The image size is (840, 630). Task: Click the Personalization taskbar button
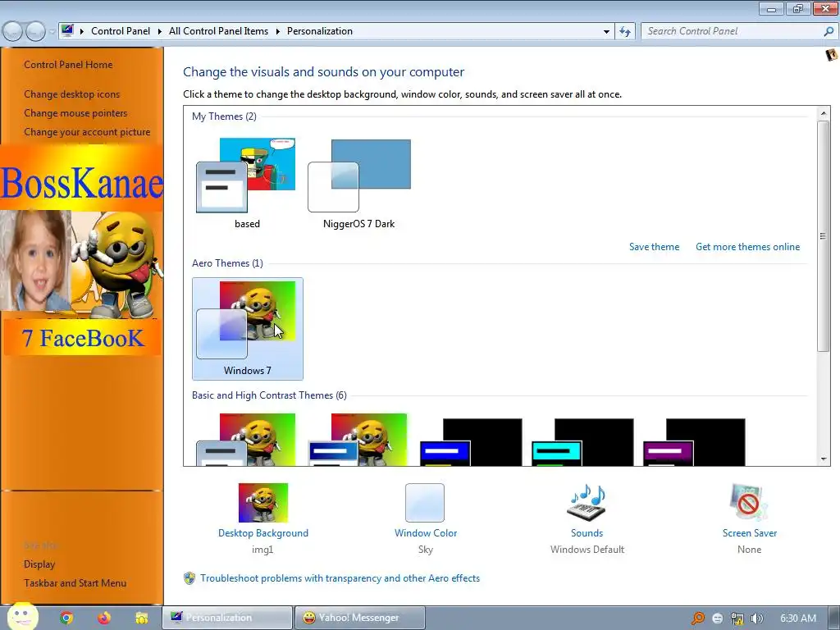pos(228,619)
